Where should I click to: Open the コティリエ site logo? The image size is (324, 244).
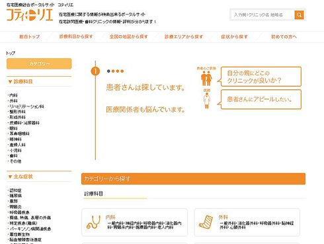pos(30,15)
